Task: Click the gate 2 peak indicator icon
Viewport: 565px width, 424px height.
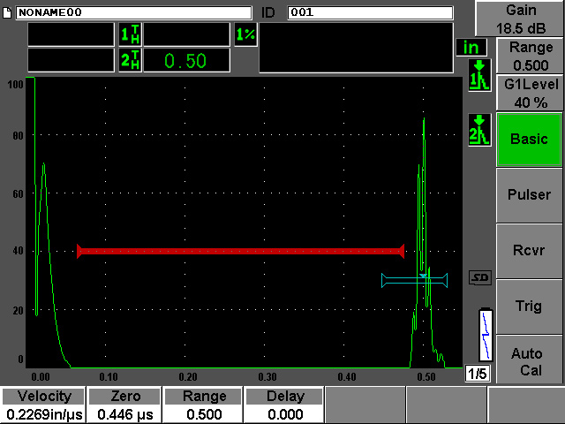Action: click(478, 131)
